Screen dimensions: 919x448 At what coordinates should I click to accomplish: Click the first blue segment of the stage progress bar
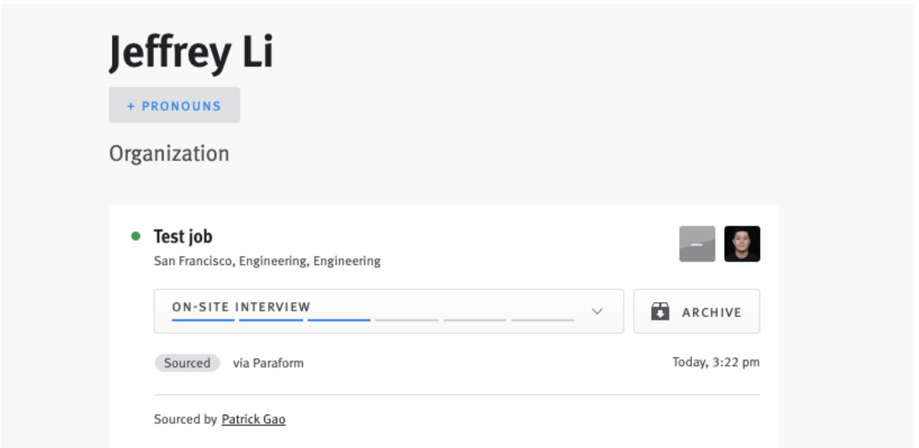pyautogui.click(x=202, y=320)
